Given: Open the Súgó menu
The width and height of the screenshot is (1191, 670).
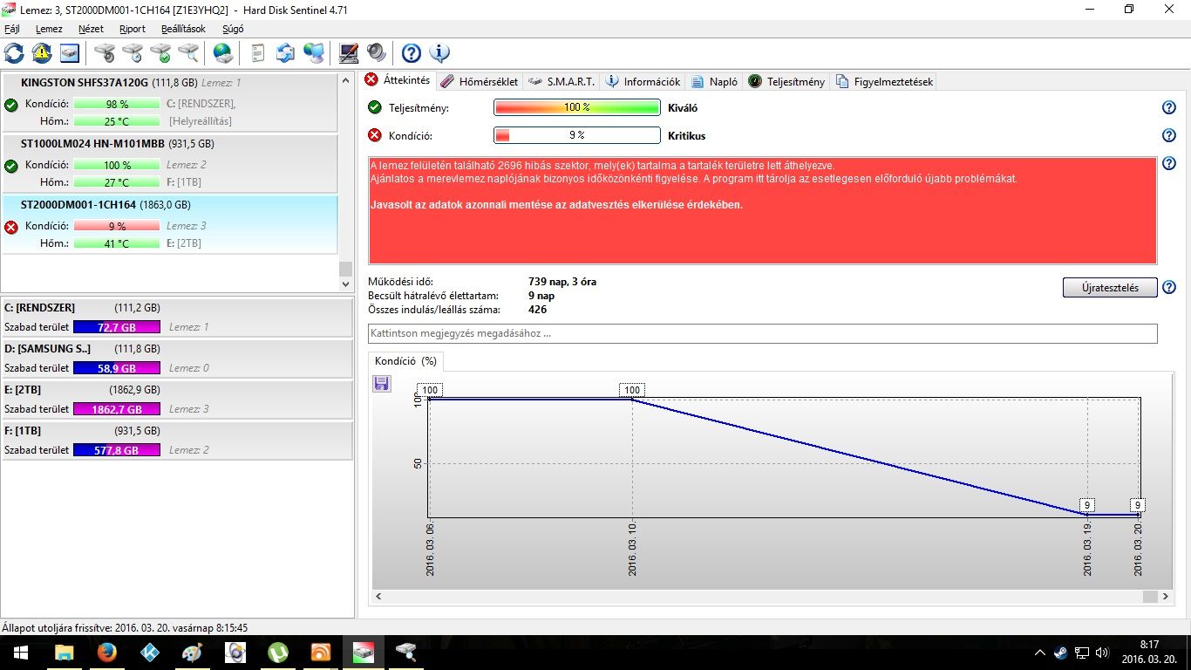Looking at the screenshot, I should pos(233,29).
